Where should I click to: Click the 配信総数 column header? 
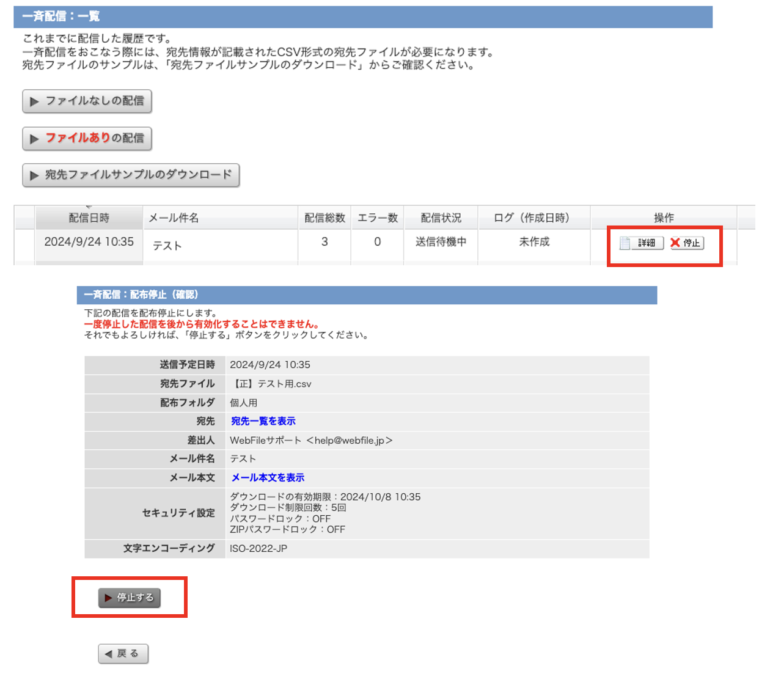coord(324,218)
